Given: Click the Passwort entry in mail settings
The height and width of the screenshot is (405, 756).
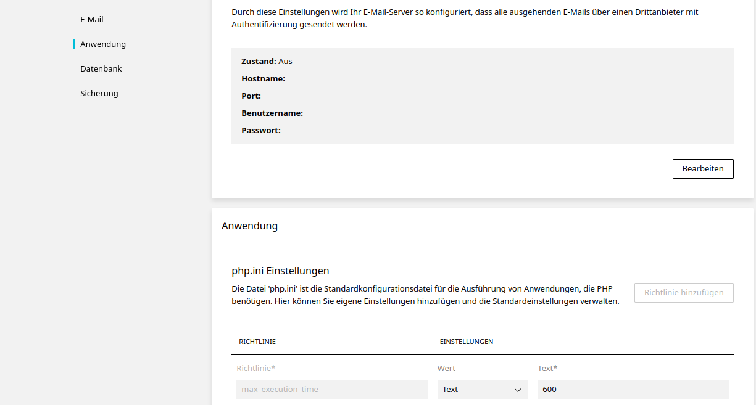Looking at the screenshot, I should click(x=260, y=130).
